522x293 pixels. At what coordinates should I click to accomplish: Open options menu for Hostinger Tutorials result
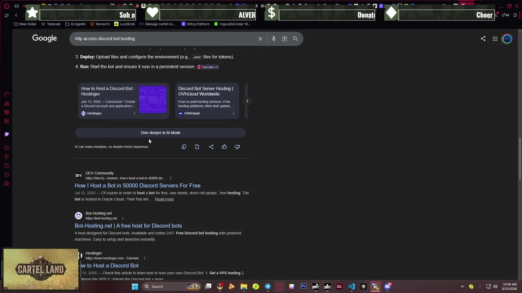(144, 258)
